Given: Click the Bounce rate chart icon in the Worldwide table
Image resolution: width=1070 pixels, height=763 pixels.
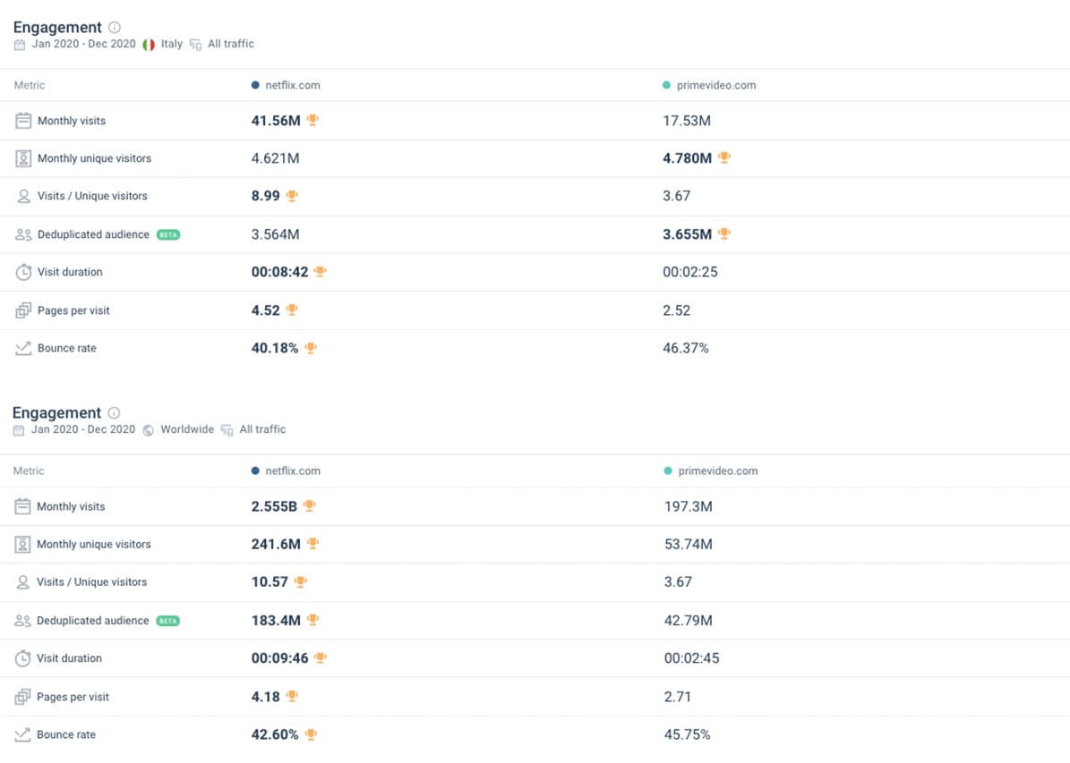Looking at the screenshot, I should tap(22, 734).
